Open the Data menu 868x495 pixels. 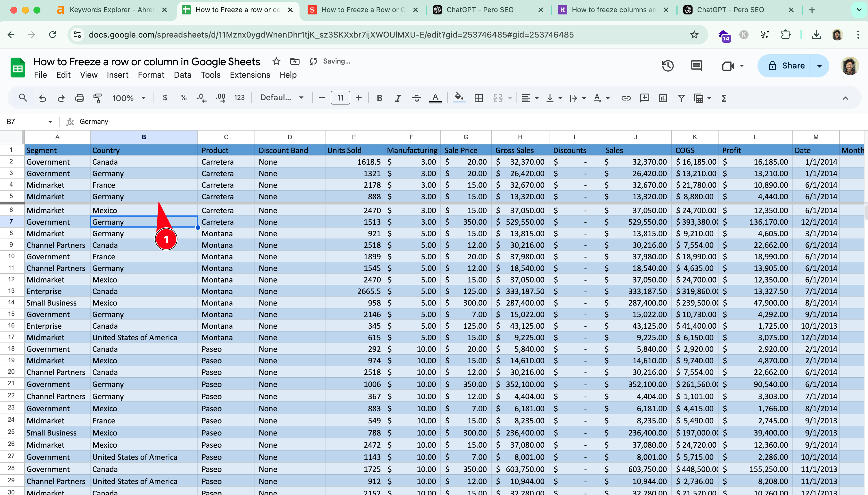pyautogui.click(x=183, y=75)
